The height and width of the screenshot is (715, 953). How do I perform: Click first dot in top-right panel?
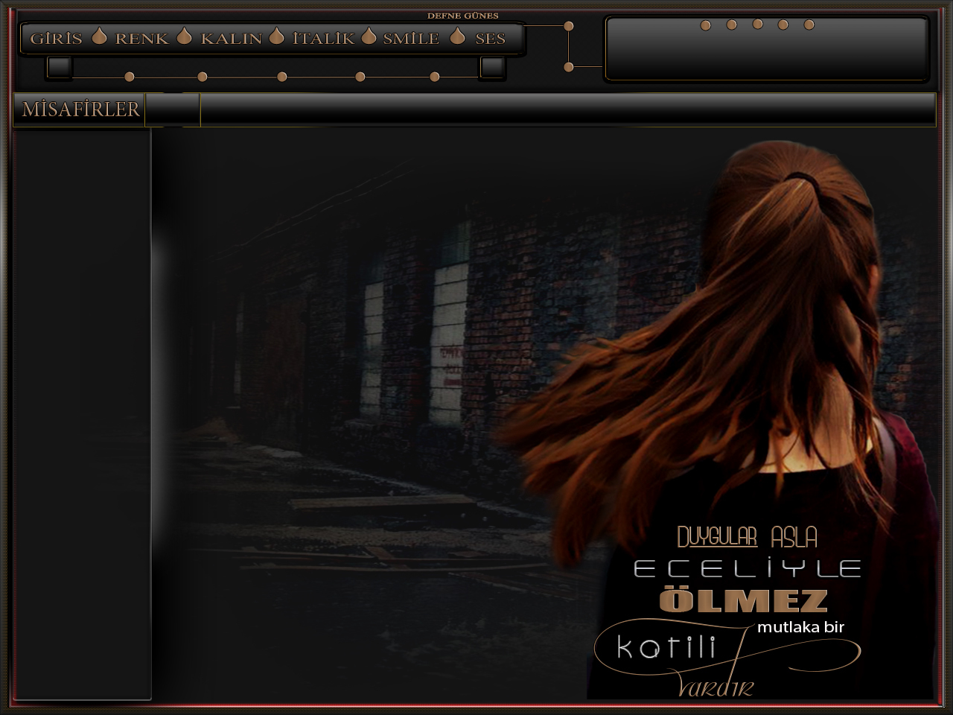point(706,25)
